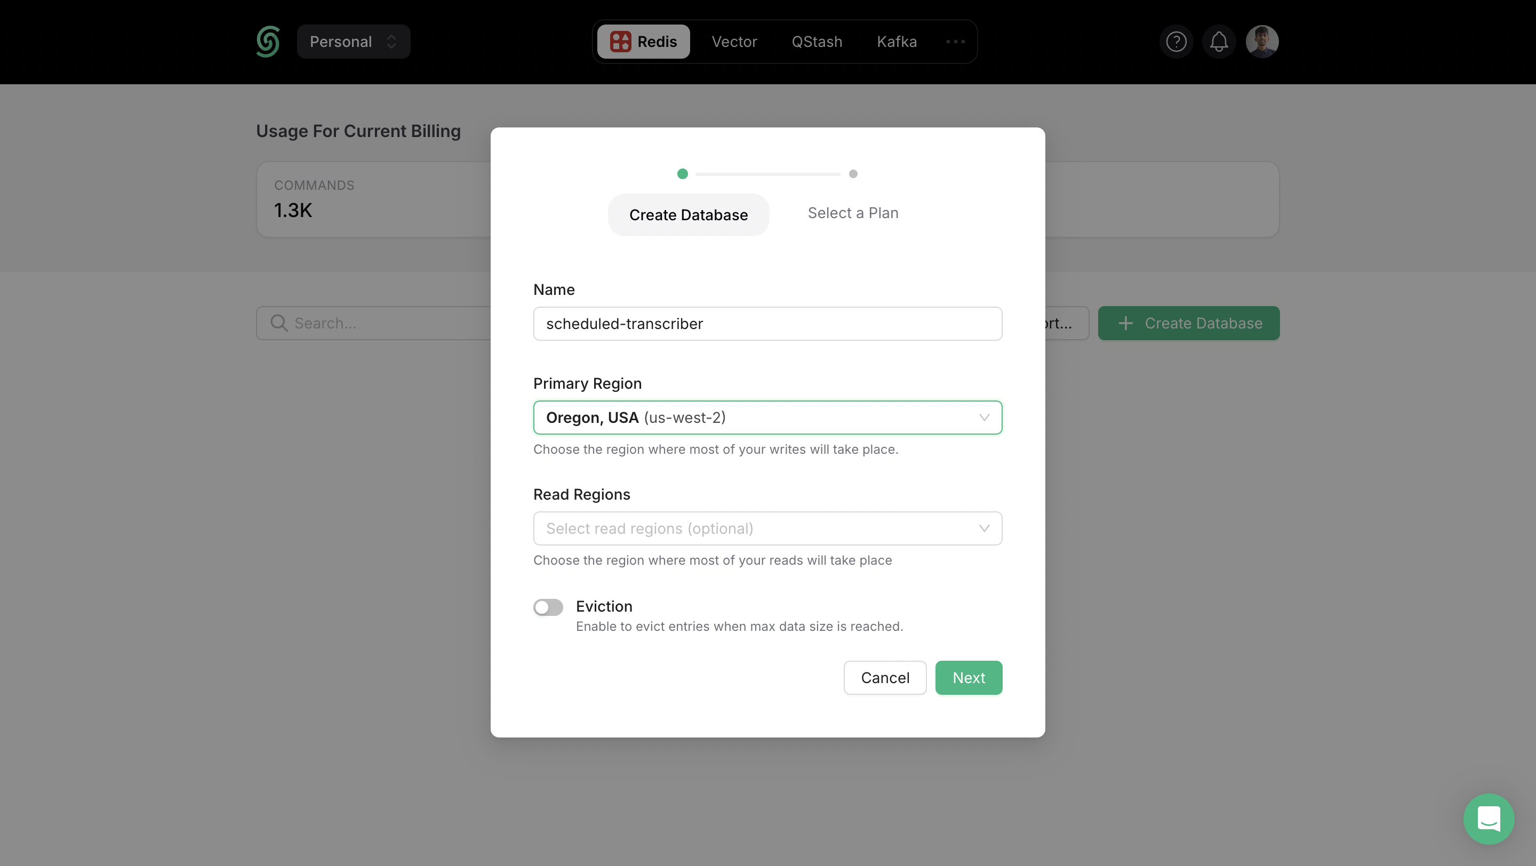Open the Vector service tab

[734, 41]
